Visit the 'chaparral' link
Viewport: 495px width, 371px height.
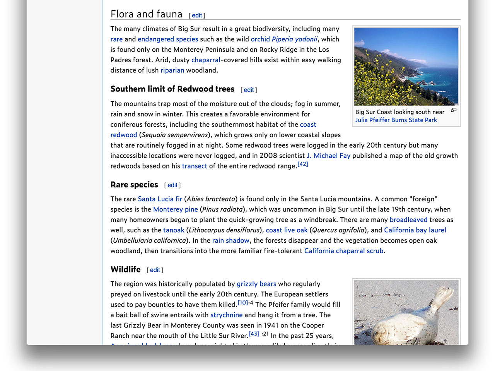(206, 60)
